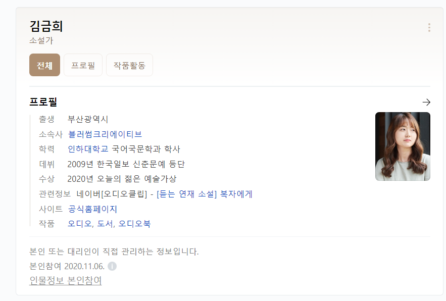Click the profile photo of 김금희
This screenshot has height=301, width=446.
(403, 146)
